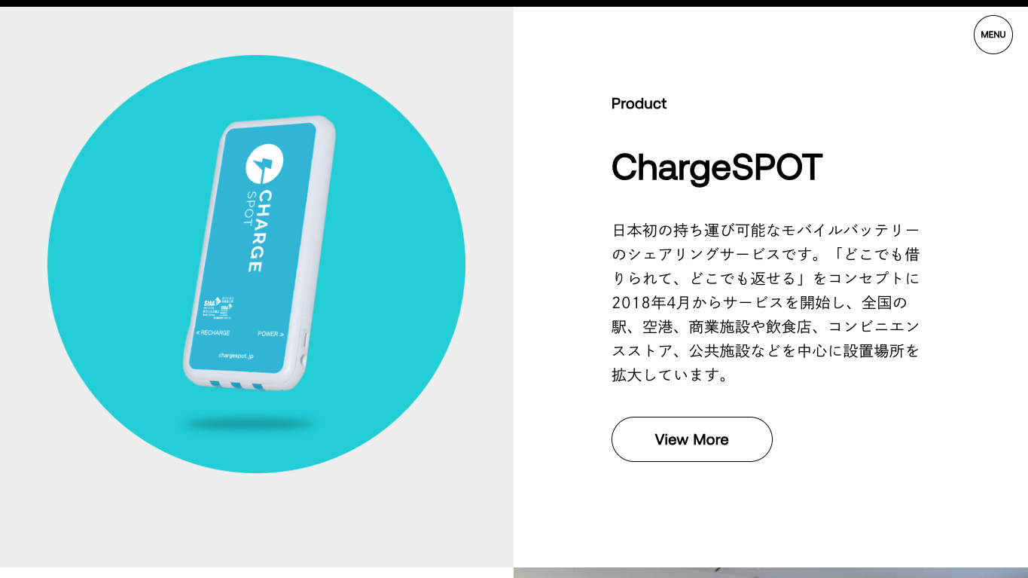This screenshot has width=1028, height=578.
Task: Click the photo strip along the bottom right
Action: click(x=770, y=573)
